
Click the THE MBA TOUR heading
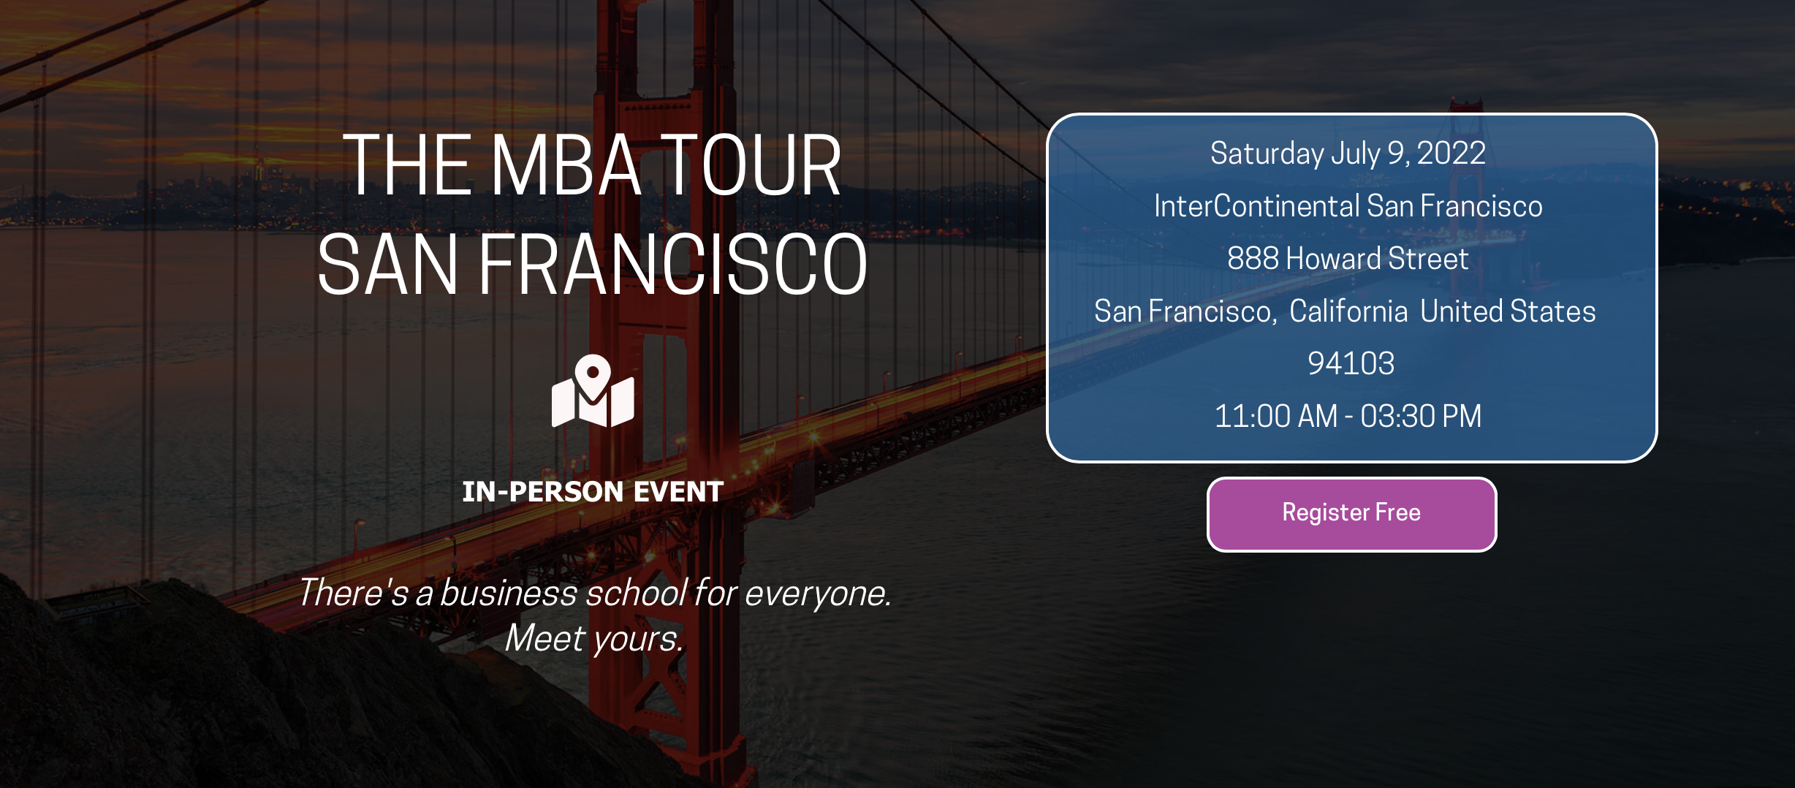pyautogui.click(x=592, y=165)
